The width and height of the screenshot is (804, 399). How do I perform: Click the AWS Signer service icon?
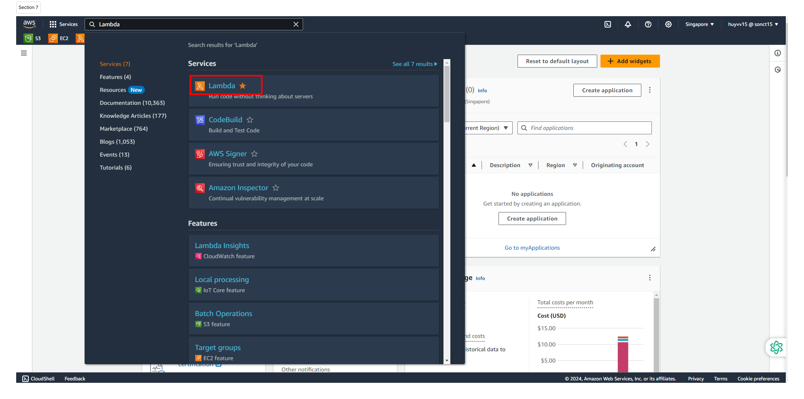pos(200,154)
